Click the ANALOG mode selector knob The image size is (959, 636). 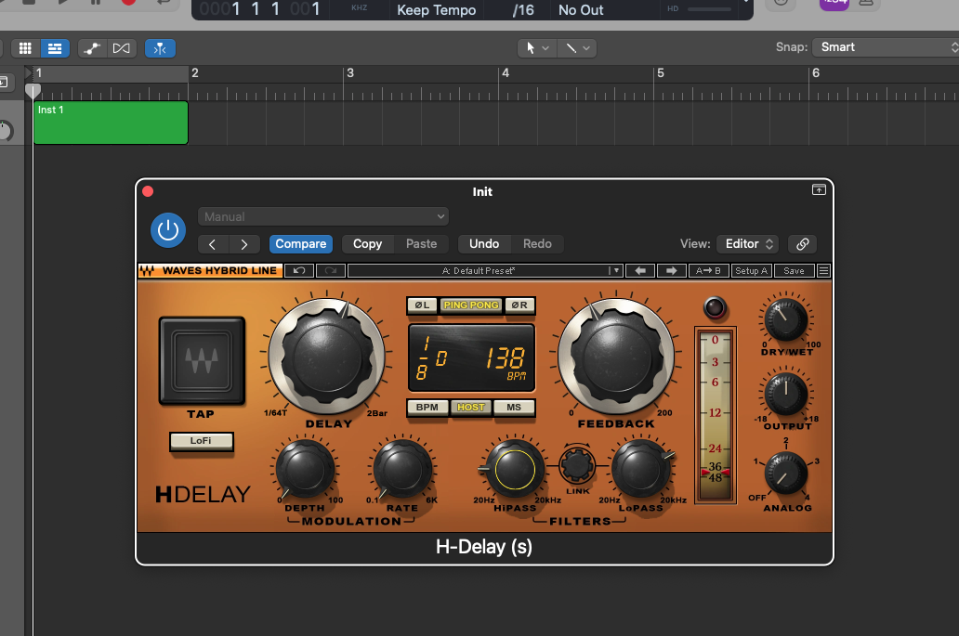point(786,473)
